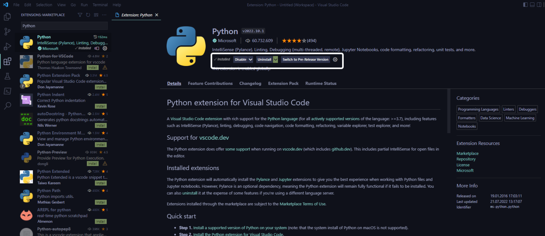Clear extensions search results
The width and height of the screenshot is (545, 236).
pos(96,15)
